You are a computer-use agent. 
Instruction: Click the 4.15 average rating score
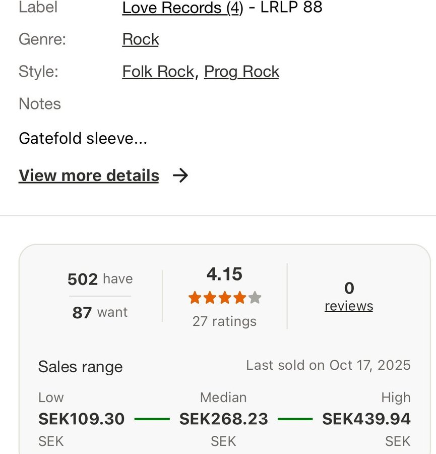pos(224,274)
